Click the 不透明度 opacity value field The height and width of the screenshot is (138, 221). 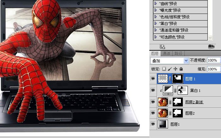[214, 60]
